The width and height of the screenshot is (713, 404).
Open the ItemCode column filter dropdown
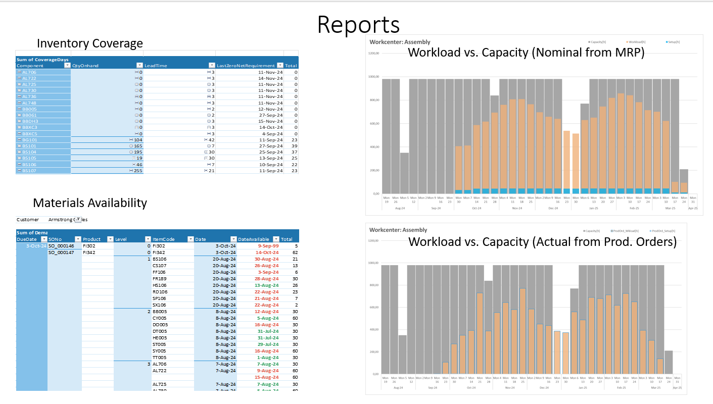(191, 239)
